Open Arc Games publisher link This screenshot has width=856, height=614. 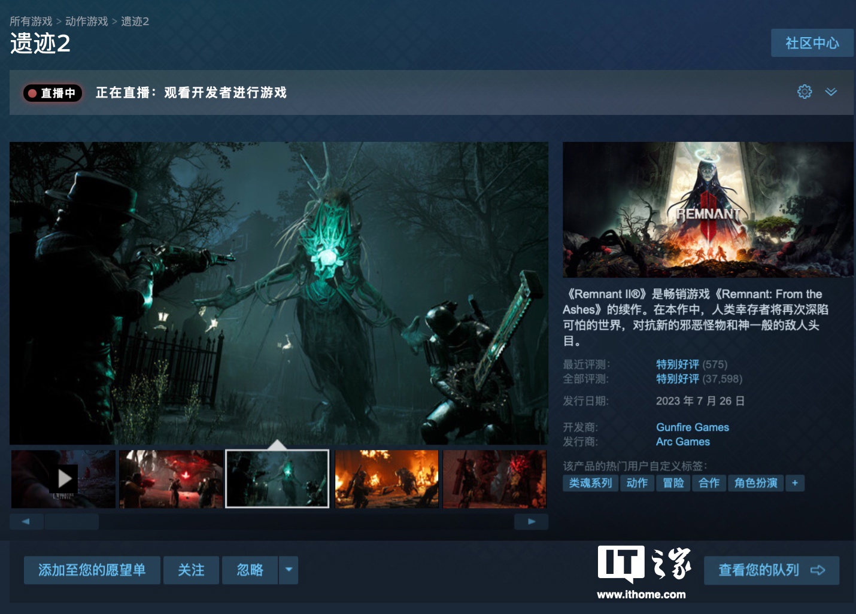point(682,442)
